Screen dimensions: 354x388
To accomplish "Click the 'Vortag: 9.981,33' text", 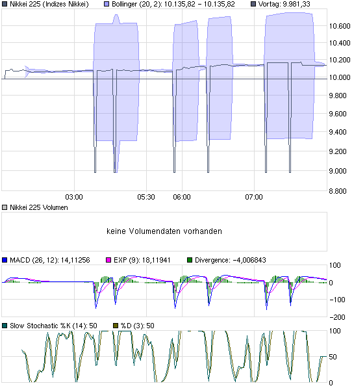I will coord(284,4).
